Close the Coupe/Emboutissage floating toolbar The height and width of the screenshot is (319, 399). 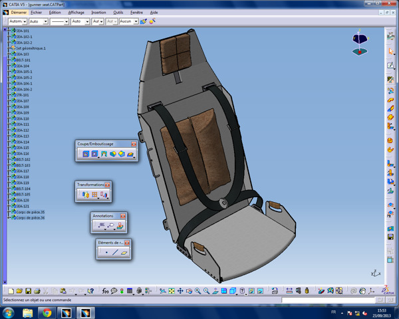(134, 144)
